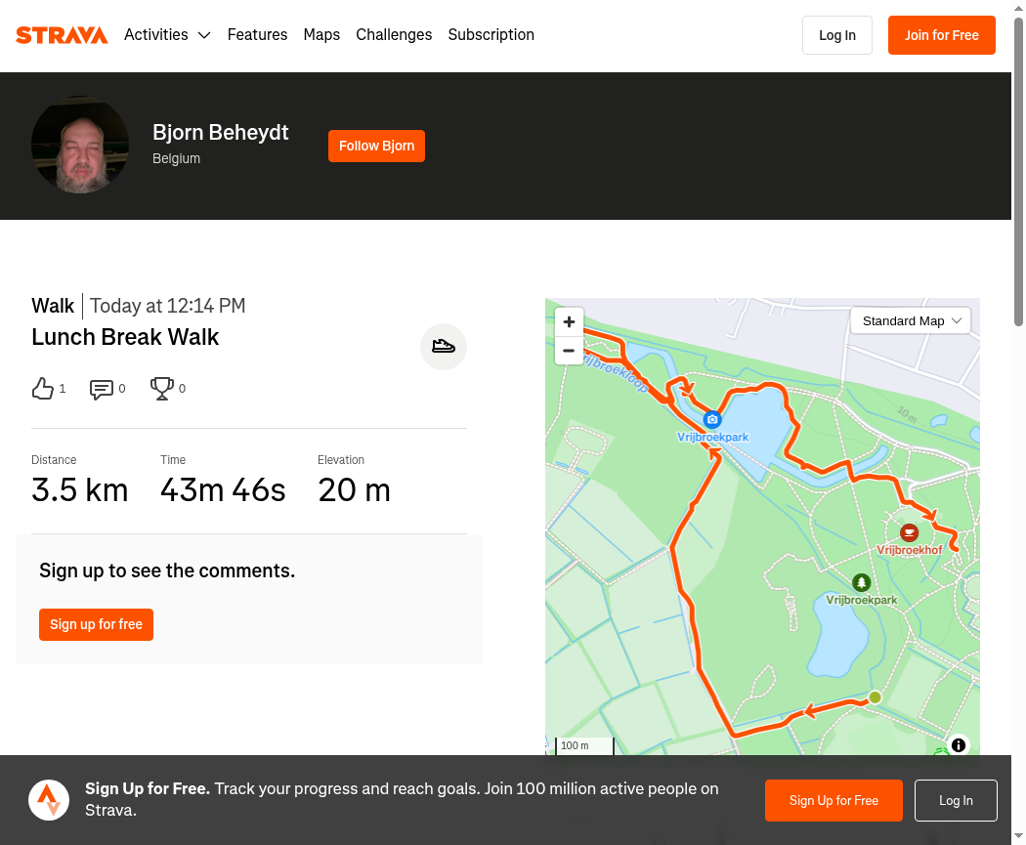Click the green Vrijbroekpark tree marker

[861, 582]
